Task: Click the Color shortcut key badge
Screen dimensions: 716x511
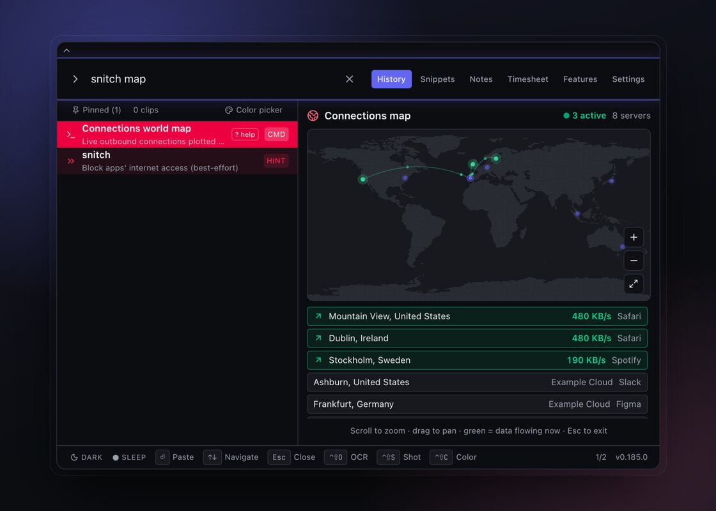Action: tap(441, 457)
